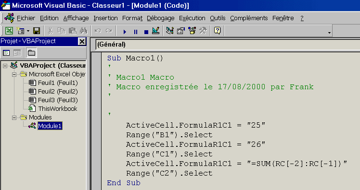Click code line Range("B1").Select
The height and width of the screenshot is (190, 360).
(169, 135)
